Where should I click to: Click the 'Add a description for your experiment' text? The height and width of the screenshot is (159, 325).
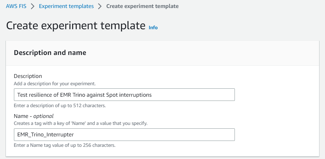(x=55, y=84)
